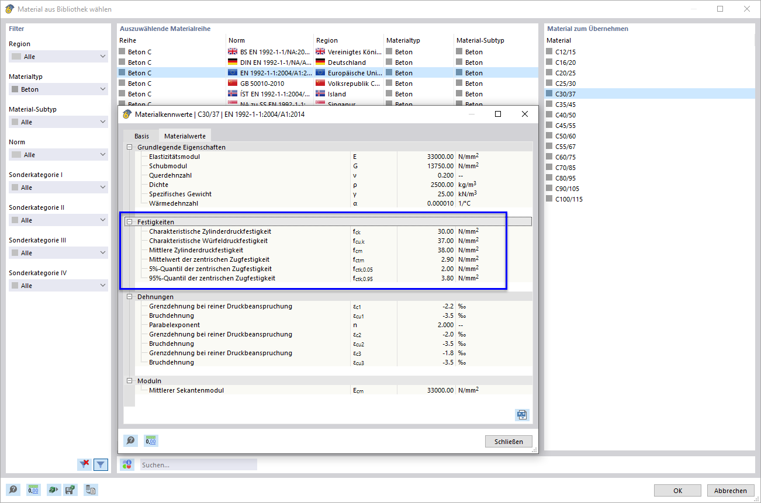Select the C50/60 material

point(650,136)
